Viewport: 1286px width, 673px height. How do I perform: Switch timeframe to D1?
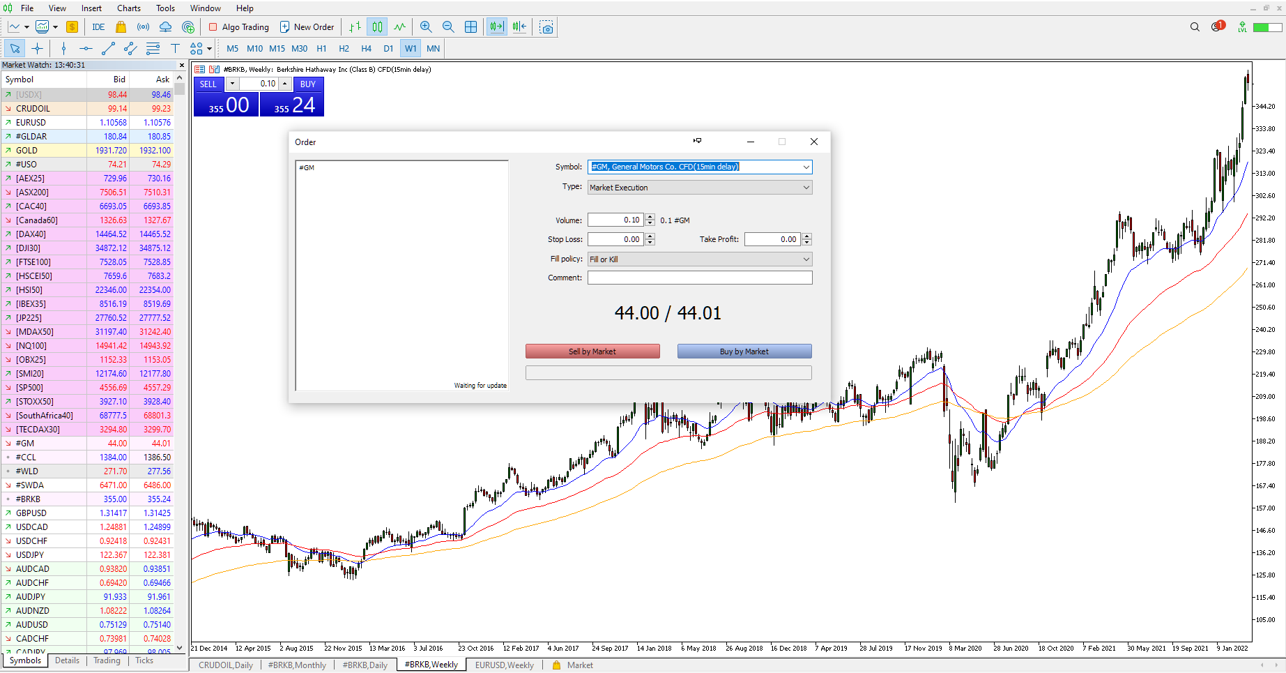388,49
